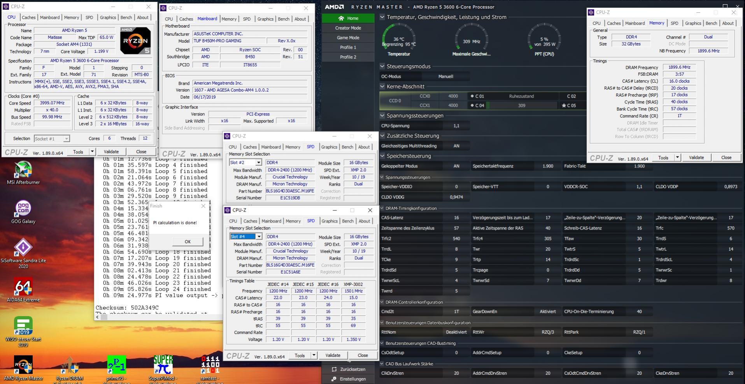
Task: Open the Slot #4 memory slot dropdown
Action: (x=259, y=236)
